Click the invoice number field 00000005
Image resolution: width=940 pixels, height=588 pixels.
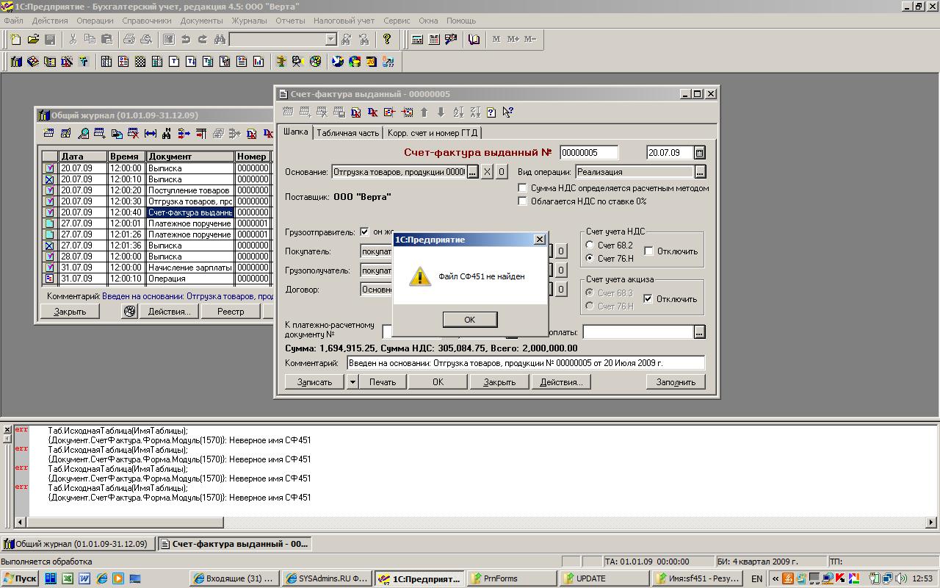click(x=588, y=153)
